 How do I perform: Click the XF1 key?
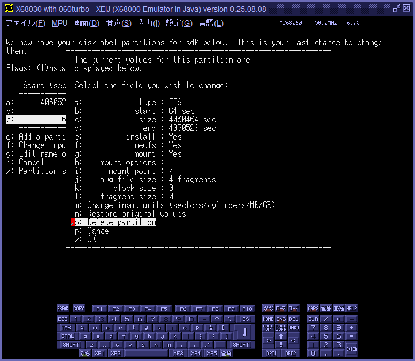coord(99,353)
